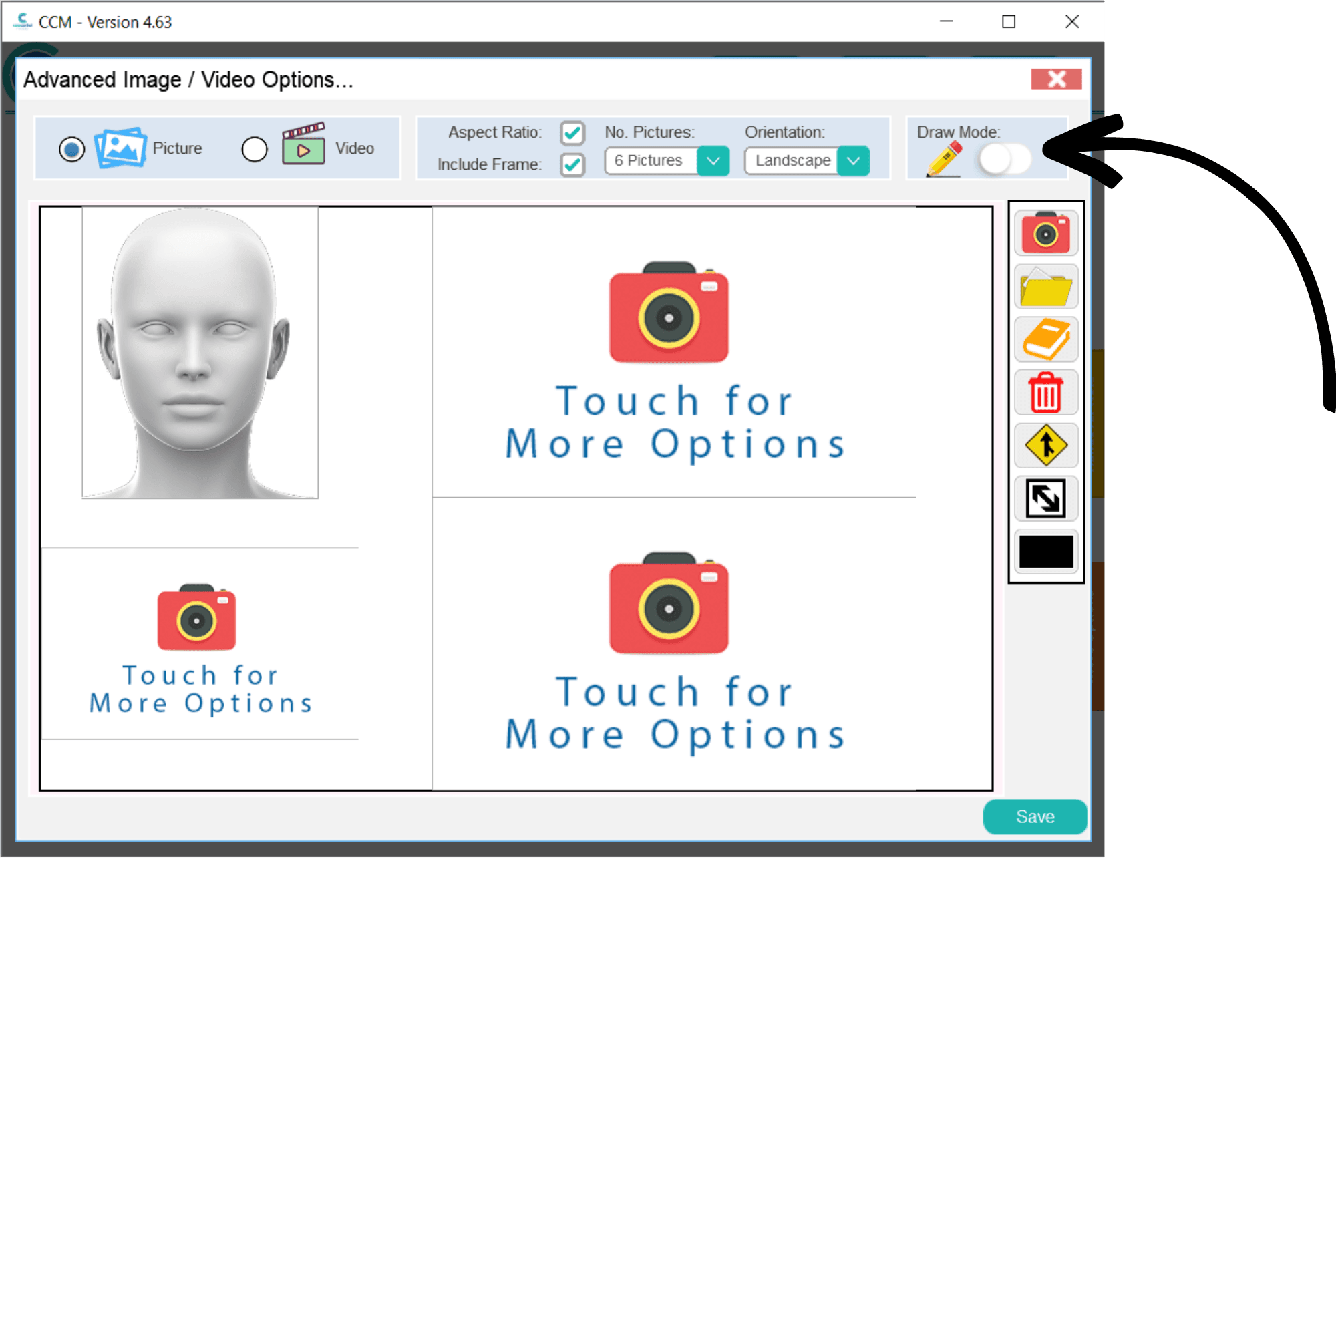The width and height of the screenshot is (1336, 1336).
Task: Click the Video clapperboard icon
Action: pos(303,144)
